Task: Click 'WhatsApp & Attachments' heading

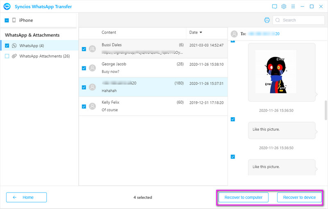Action: pos(32,35)
